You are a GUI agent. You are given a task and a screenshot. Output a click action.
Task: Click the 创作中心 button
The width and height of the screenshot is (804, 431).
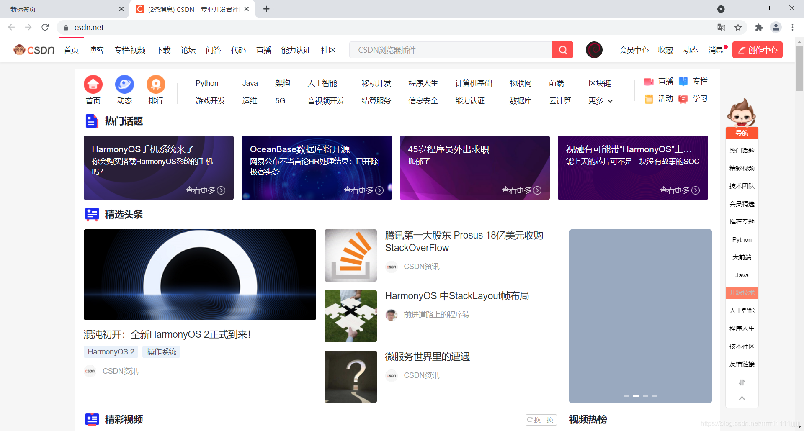(x=758, y=50)
